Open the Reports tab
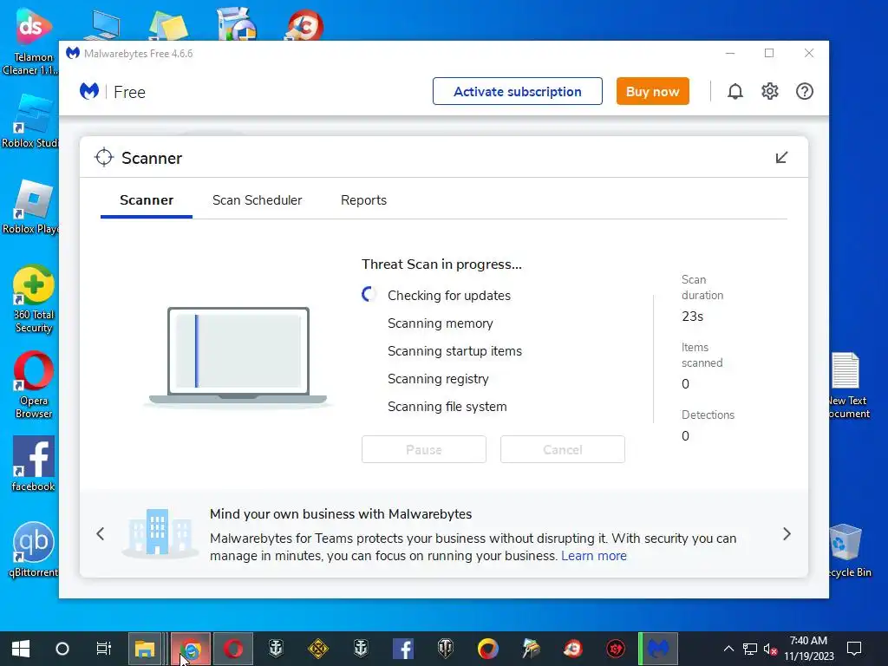This screenshot has width=888, height=666. 363,200
